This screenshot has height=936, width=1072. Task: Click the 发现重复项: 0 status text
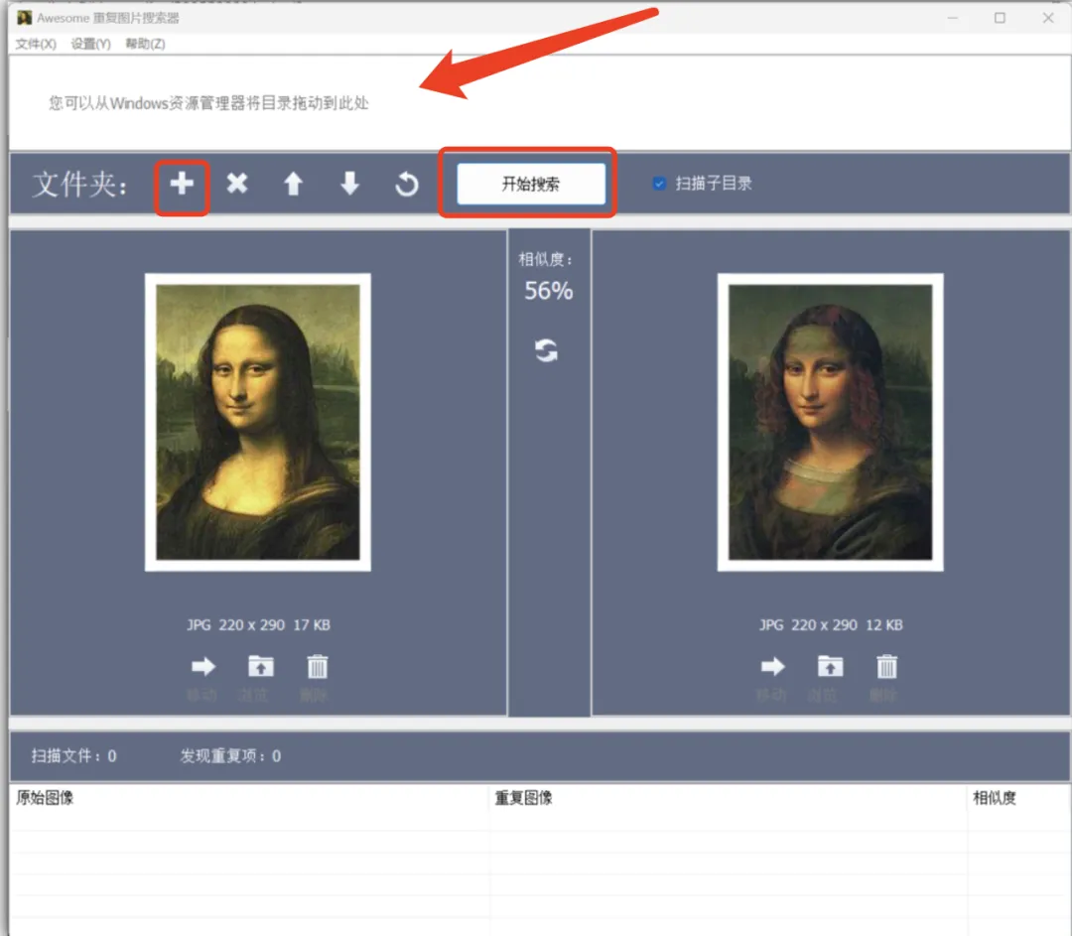click(230, 755)
